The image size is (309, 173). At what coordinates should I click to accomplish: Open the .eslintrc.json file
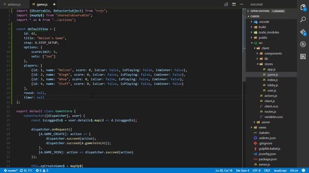267,138
